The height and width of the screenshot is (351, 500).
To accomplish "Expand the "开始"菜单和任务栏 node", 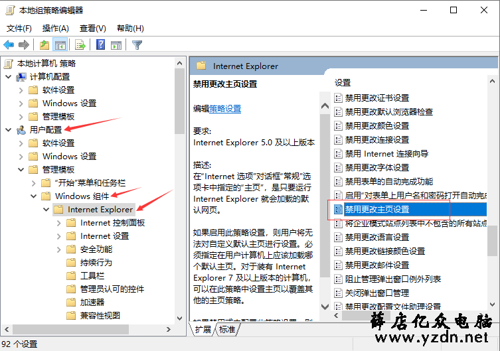I will (34, 183).
